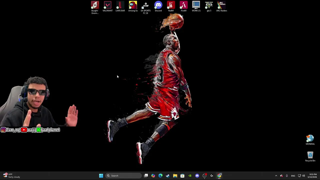Select the Among Us desktop icon

(133, 6)
